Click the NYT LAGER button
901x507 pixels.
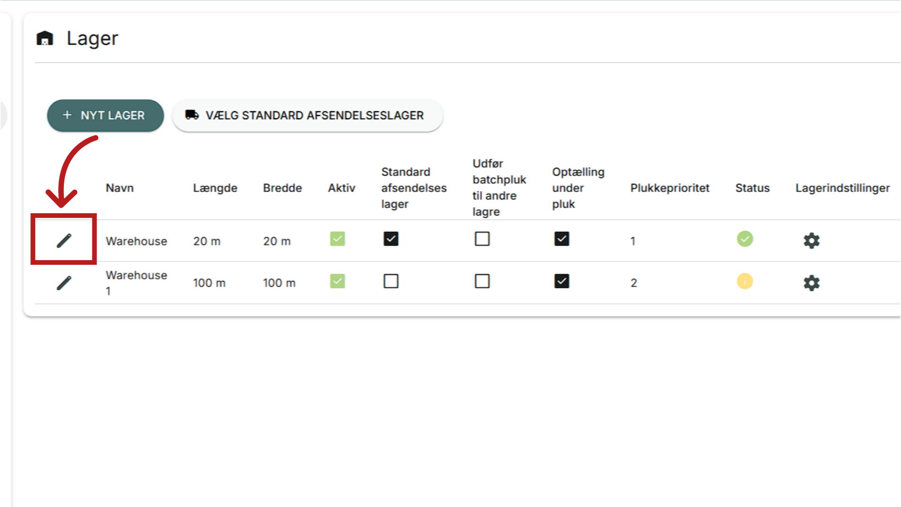pos(106,115)
